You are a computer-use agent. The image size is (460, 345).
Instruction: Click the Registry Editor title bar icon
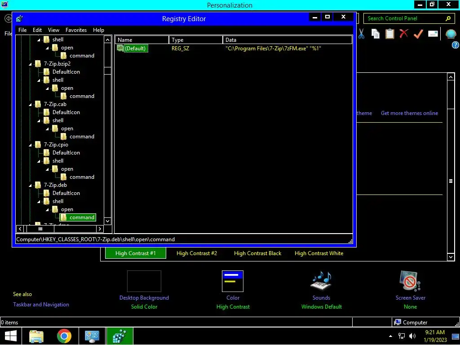19,19
